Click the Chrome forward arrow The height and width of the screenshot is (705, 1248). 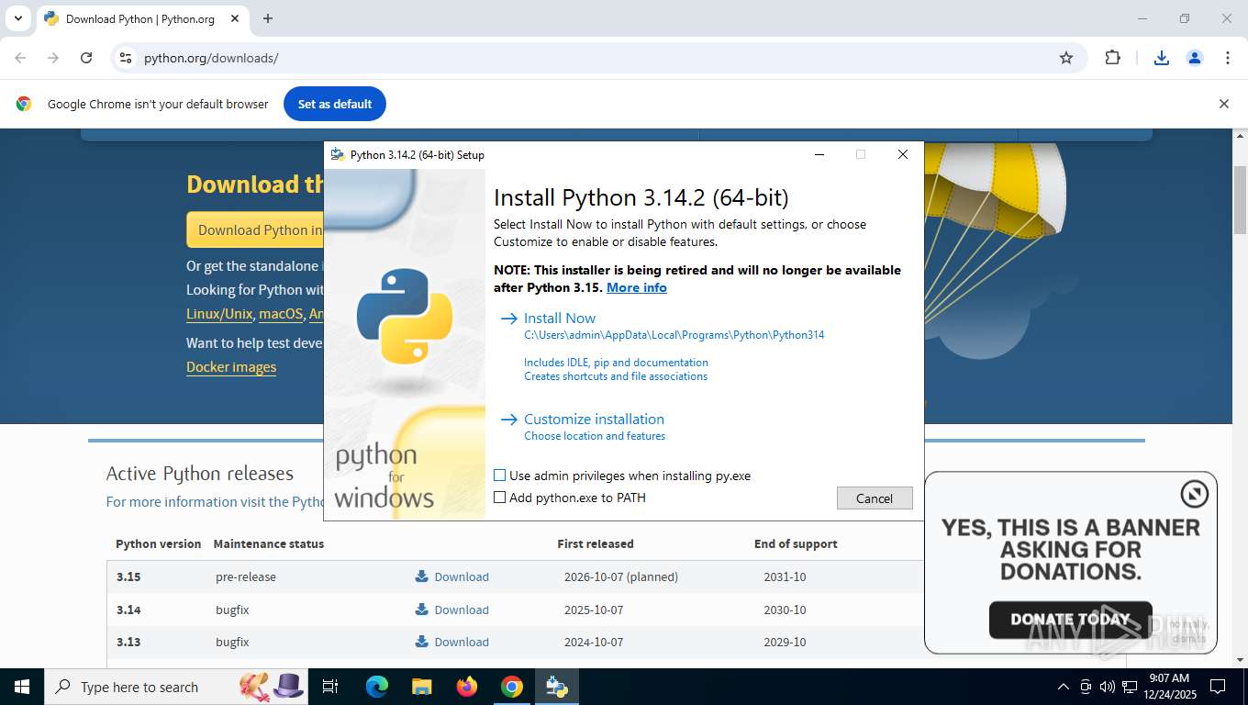point(53,58)
